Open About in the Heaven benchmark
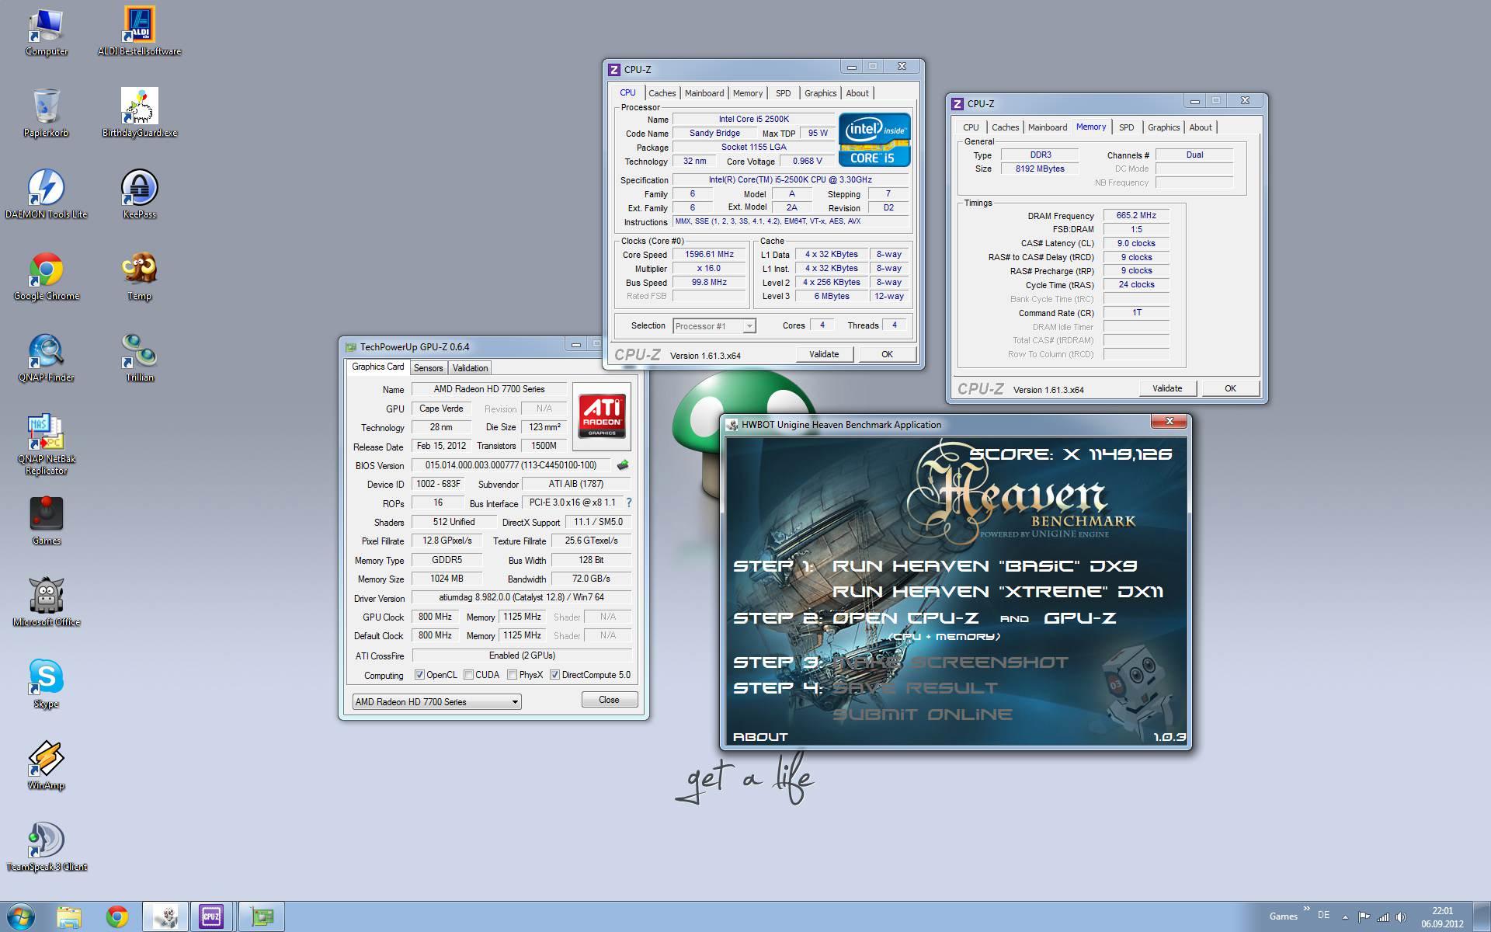 [760, 737]
